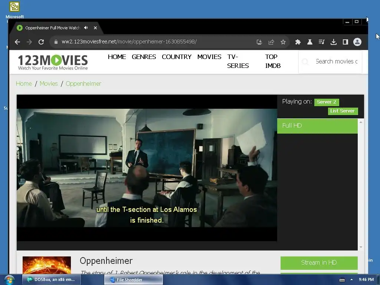This screenshot has width=380, height=285.
Task: Click the server list scroll up arrow
Action: click(361, 122)
